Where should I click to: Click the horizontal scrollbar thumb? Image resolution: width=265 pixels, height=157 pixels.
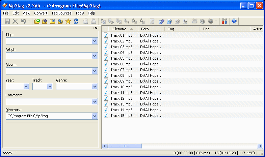125,146
